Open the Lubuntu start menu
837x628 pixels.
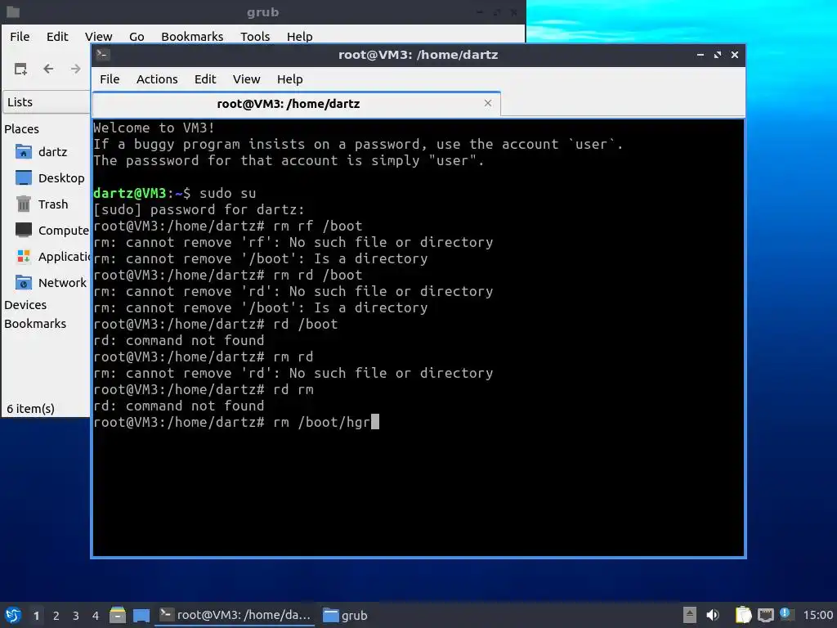click(x=13, y=615)
